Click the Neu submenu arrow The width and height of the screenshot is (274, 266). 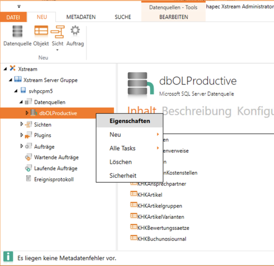(x=158, y=134)
